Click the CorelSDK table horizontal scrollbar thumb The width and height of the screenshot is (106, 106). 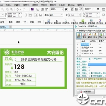tap(80, 55)
